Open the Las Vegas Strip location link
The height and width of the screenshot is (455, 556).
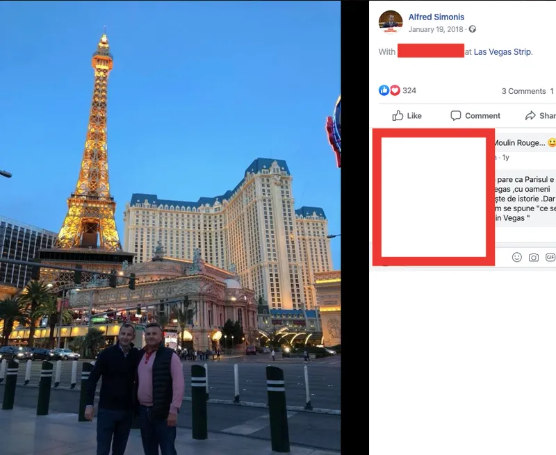tap(503, 51)
